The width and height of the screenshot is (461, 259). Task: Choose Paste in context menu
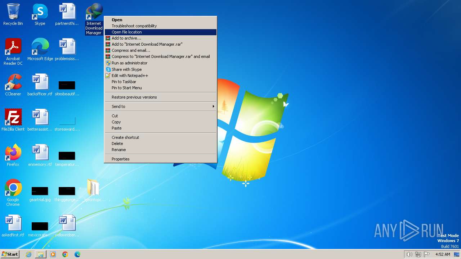tap(161, 128)
